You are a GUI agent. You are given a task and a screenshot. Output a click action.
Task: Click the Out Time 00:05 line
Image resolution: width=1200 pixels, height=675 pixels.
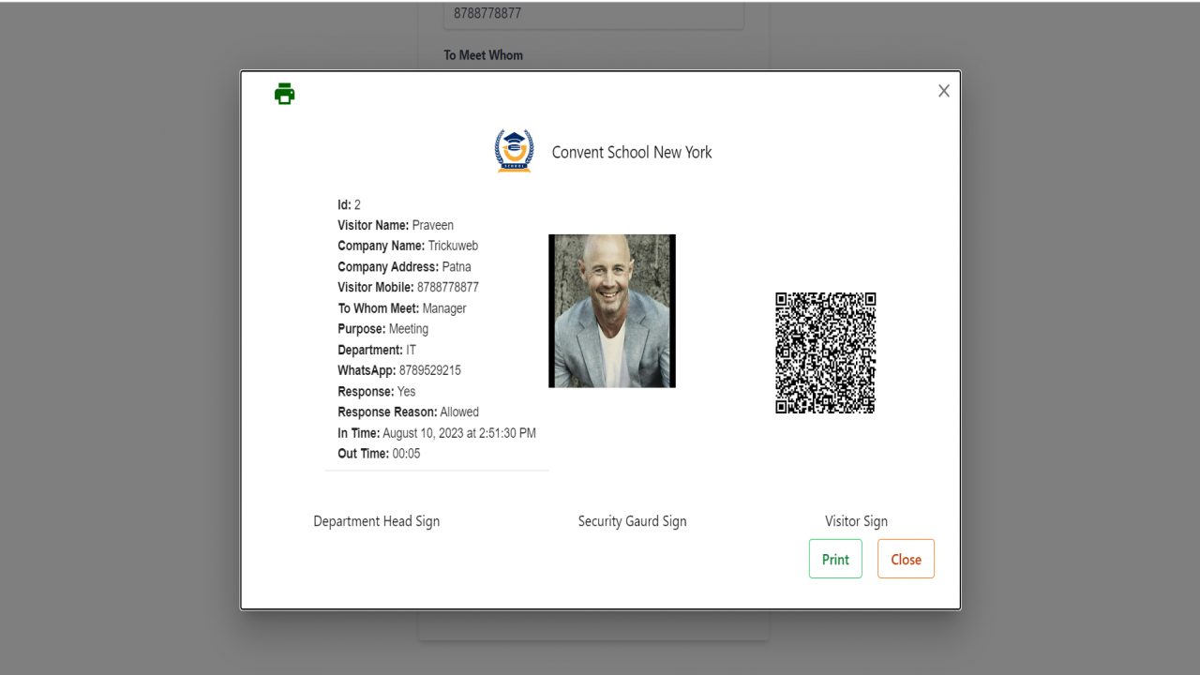379,454
